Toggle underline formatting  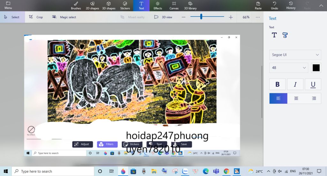(313, 84)
